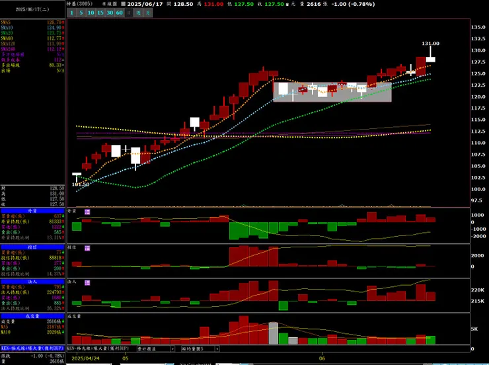Click the -1.00 (-0.78%) change in header
Image resolution: width=489 pixels, height=365 pixels.
353,4
